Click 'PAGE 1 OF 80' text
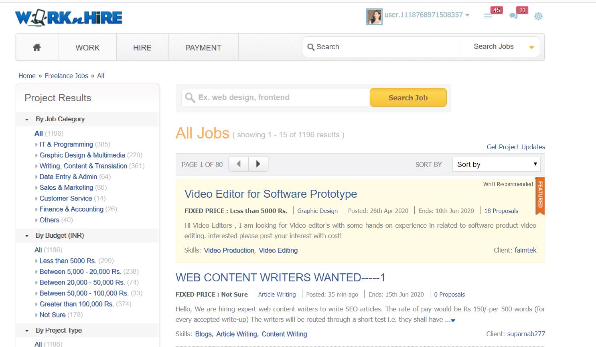596x347 pixels. [202, 164]
